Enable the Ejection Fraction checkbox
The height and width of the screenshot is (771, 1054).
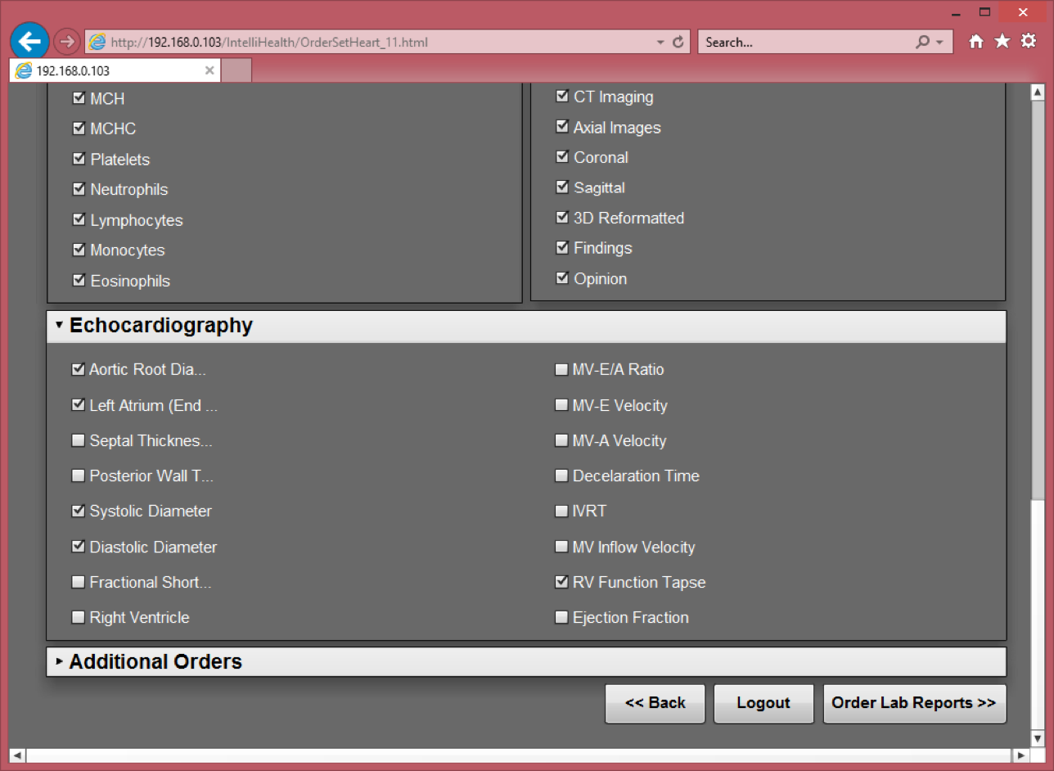coord(561,618)
